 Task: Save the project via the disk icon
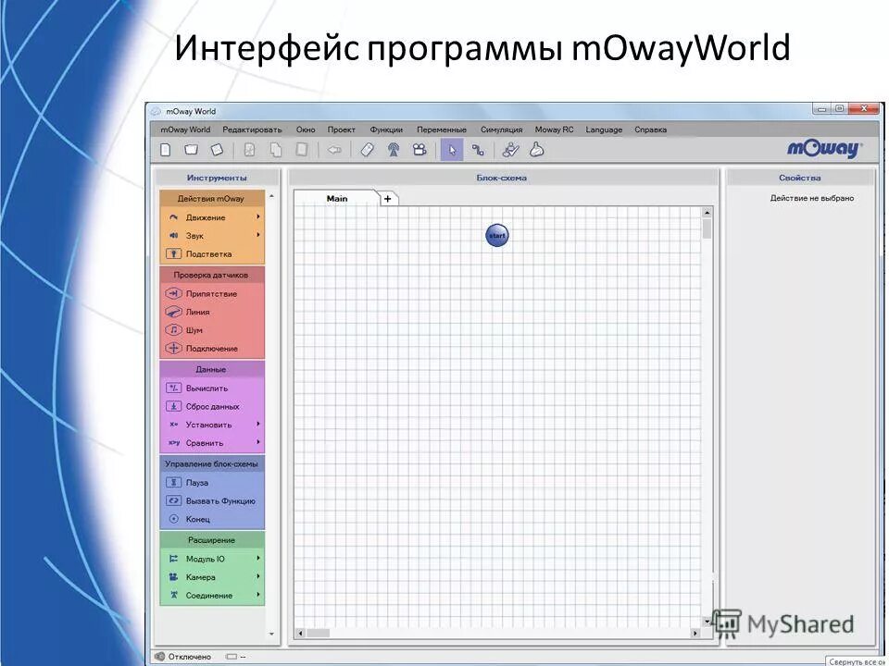point(217,150)
